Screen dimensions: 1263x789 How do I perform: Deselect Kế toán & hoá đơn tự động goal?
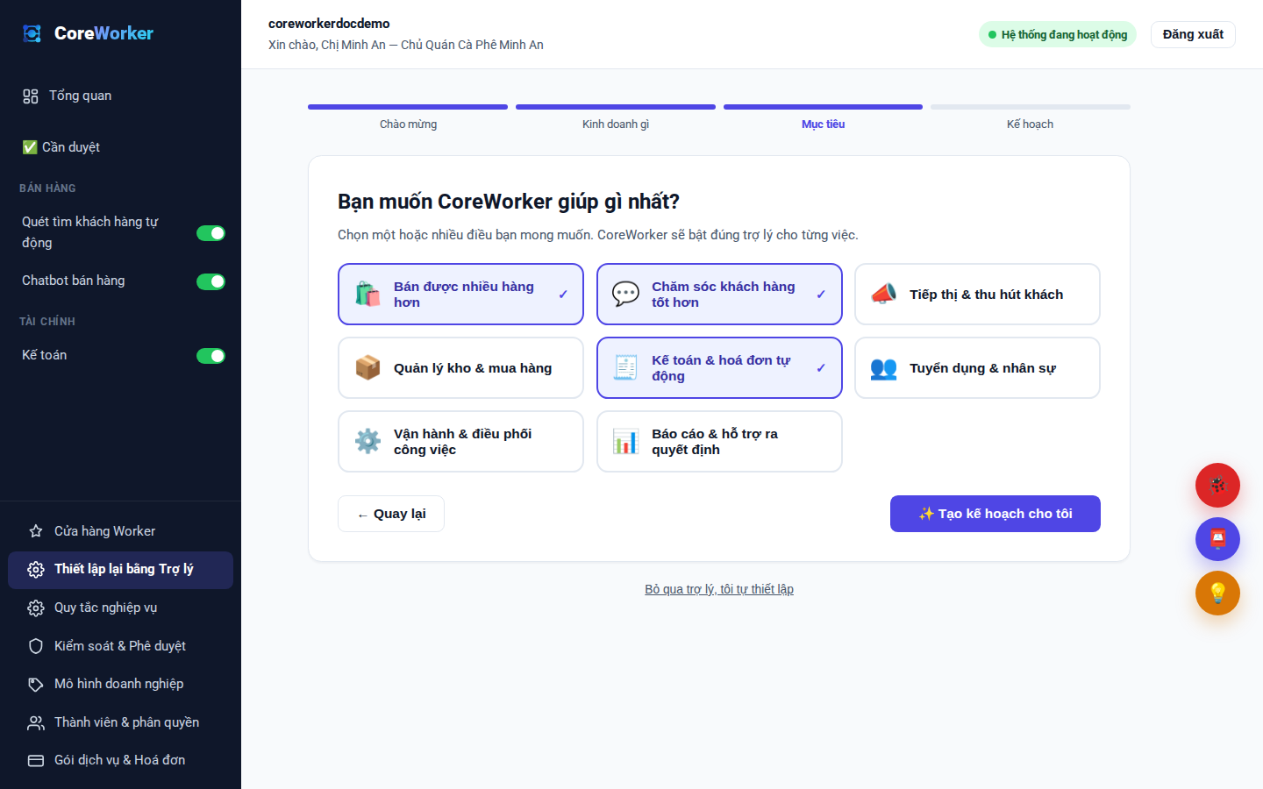coord(719,368)
